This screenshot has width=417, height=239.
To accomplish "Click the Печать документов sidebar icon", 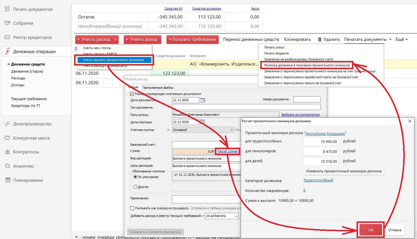I will pyautogui.click(x=7, y=9).
